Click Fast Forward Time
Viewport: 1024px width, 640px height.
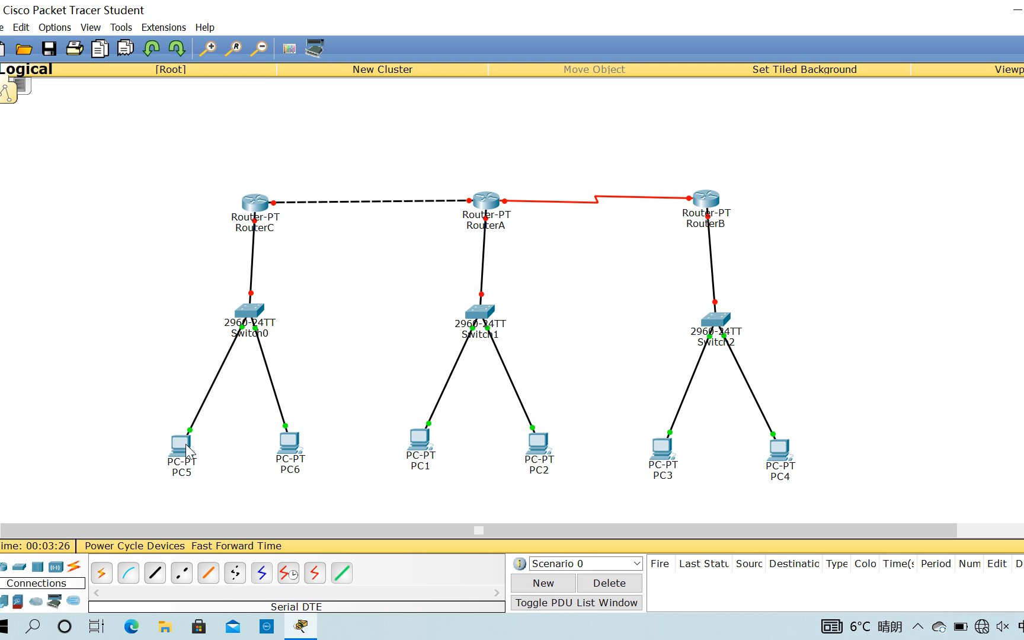click(x=236, y=546)
